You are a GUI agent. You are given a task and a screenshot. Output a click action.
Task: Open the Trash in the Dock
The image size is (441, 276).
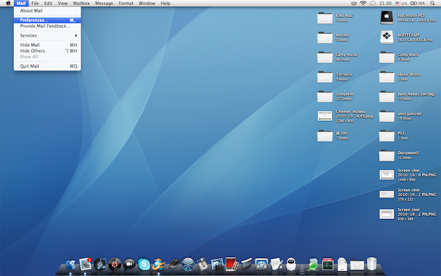tap(372, 264)
